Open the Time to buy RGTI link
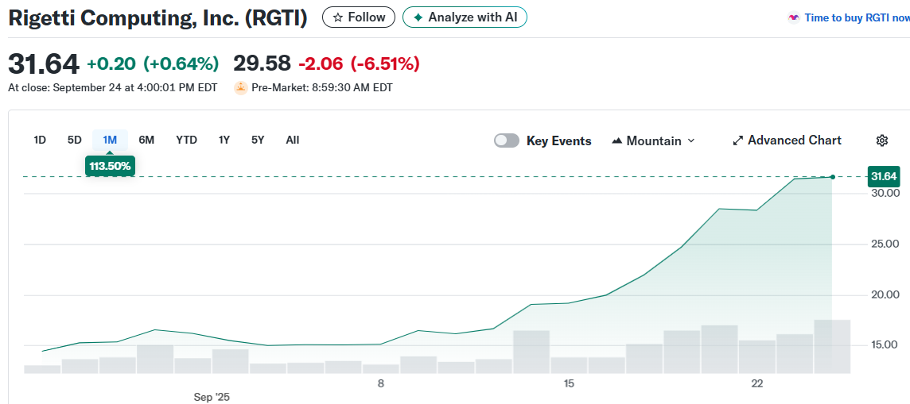 pyautogui.click(x=857, y=18)
